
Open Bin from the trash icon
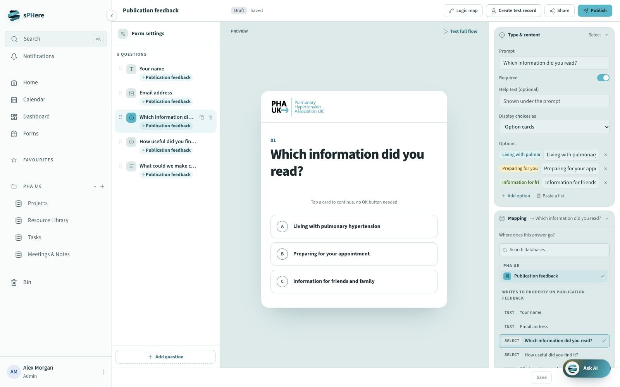[14, 282]
